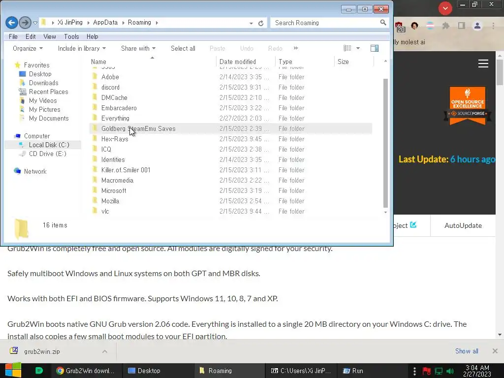Refresh the Roaming folder view
Image resolution: width=504 pixels, height=378 pixels.
click(261, 23)
